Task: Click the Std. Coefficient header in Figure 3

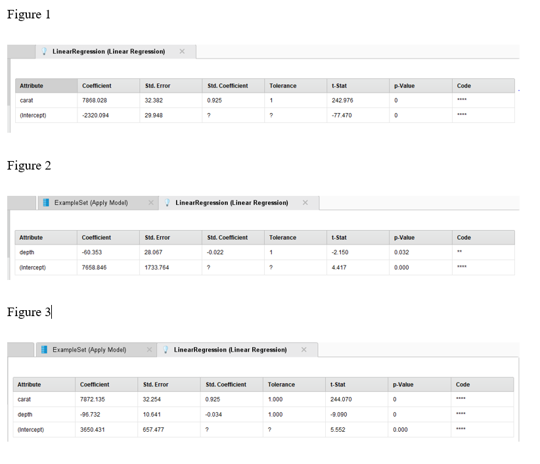Action: pyautogui.click(x=227, y=384)
